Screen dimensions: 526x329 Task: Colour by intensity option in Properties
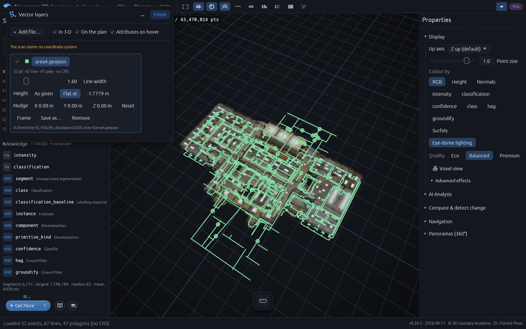click(x=442, y=94)
